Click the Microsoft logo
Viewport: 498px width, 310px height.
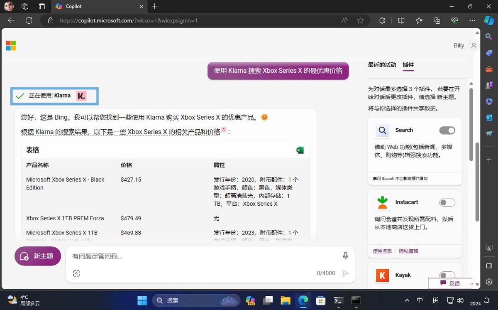pyautogui.click(x=11, y=46)
